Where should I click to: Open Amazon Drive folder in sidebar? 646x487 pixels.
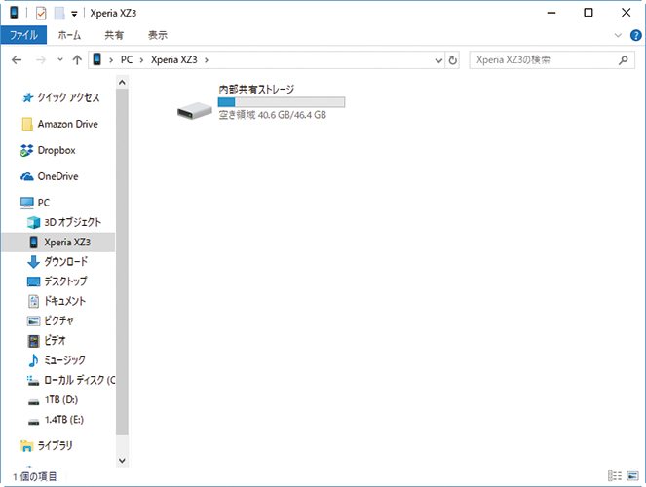[27, 124]
